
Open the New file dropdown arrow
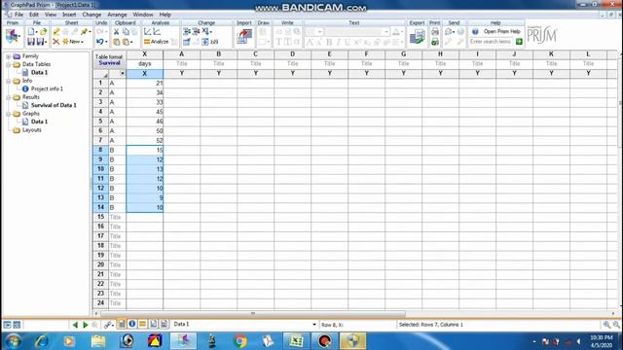pos(36,32)
